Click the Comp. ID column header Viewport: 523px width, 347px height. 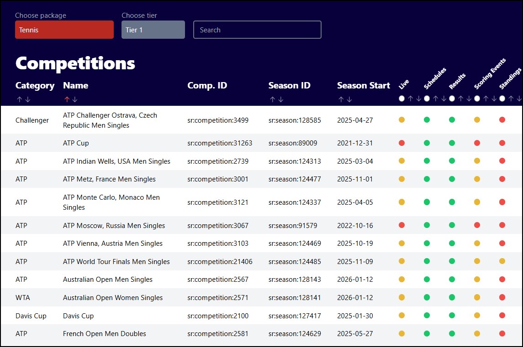tap(207, 86)
